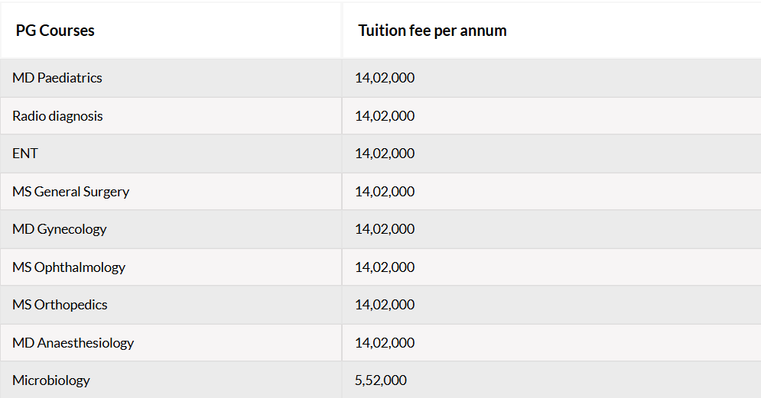The width and height of the screenshot is (761, 398).
Task: Click the PG Courses column header
Action: coord(55,31)
